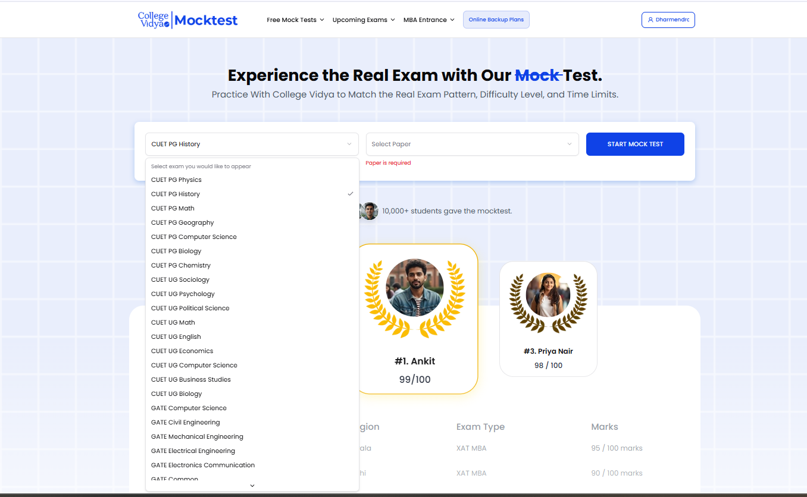Open the Select Paper dropdown
807x497 pixels.
pos(472,144)
